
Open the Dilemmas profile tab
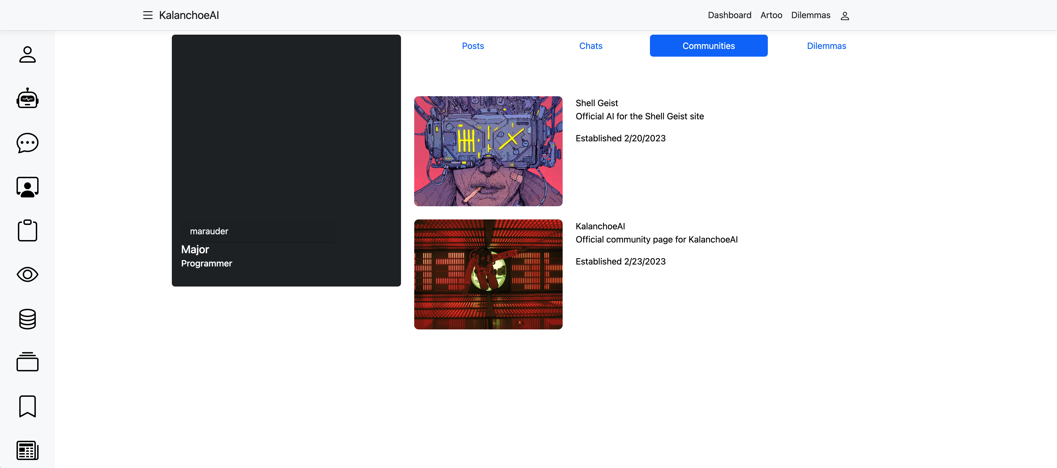click(x=826, y=46)
